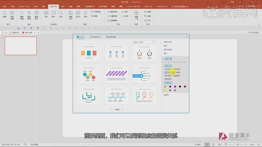Select the 全部关系 filter pill
This screenshot has height=147, width=262.
pyautogui.click(x=168, y=66)
